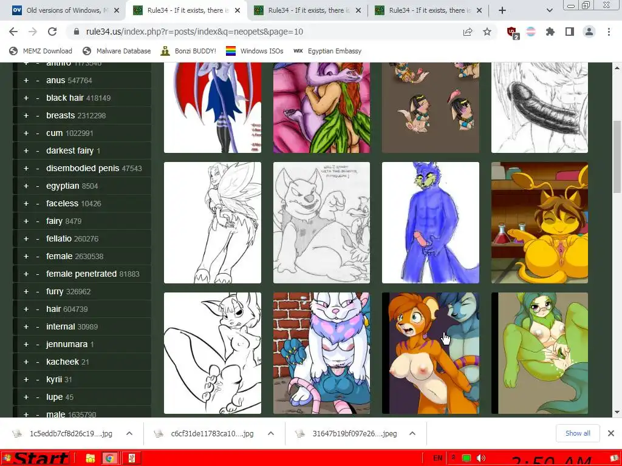Screen dimensions: 622x466
Task: Open the profile avatar menu
Action: [x=589, y=32]
